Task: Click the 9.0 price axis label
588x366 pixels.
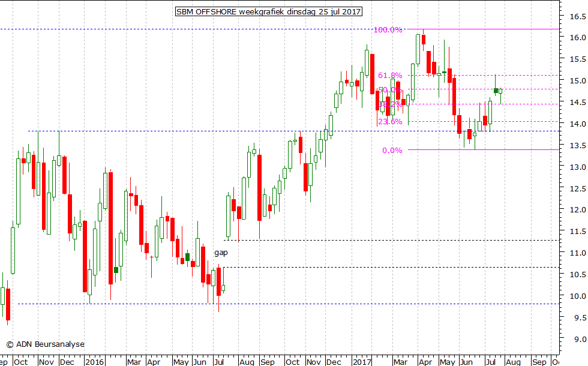Action: (580, 340)
